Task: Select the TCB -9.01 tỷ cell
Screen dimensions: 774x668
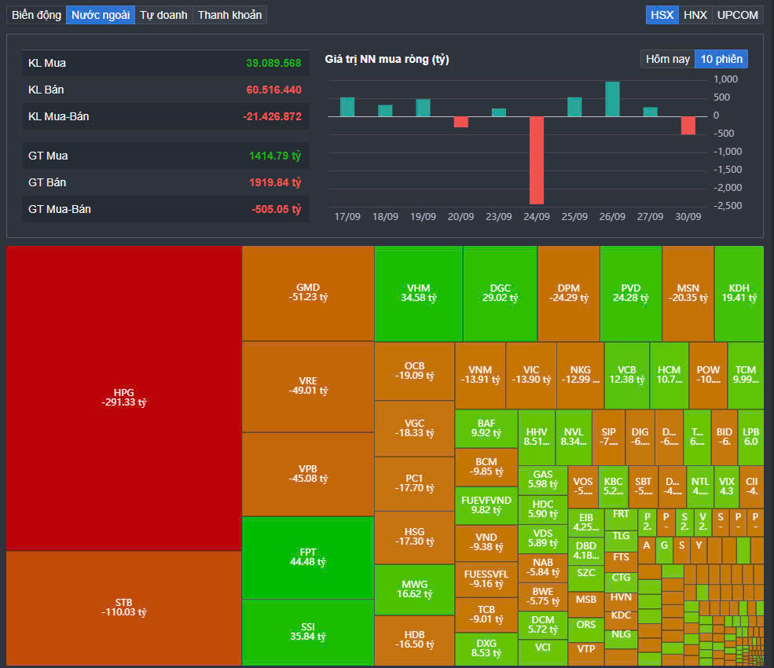Action: [x=486, y=615]
